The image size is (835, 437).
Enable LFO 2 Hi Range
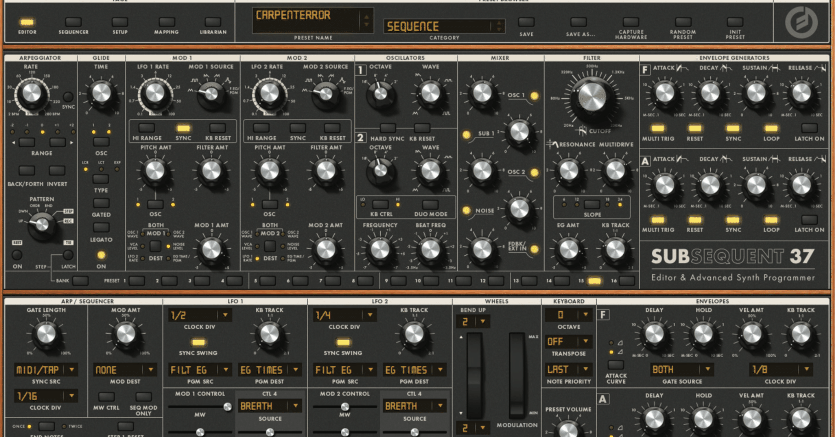(x=261, y=128)
